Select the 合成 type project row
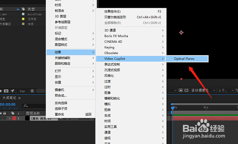The image size is (238, 144). (x=23, y=24)
